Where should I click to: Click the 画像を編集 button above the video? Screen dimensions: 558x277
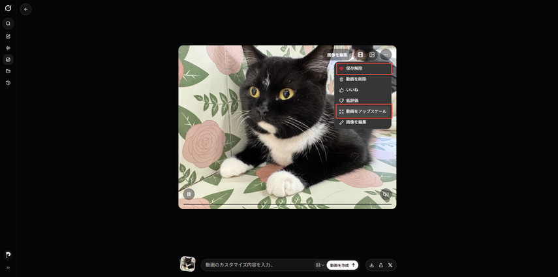337,55
